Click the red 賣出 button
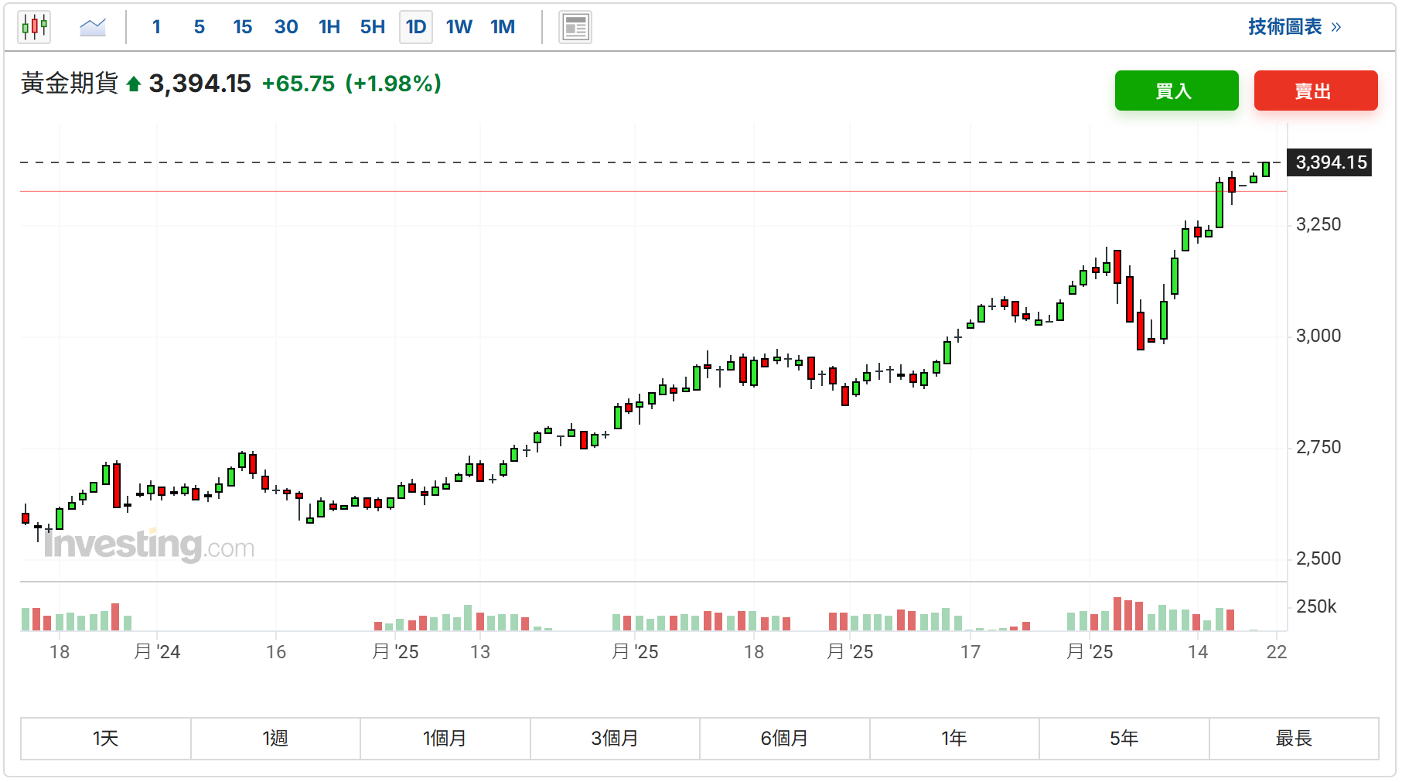 (x=1316, y=90)
